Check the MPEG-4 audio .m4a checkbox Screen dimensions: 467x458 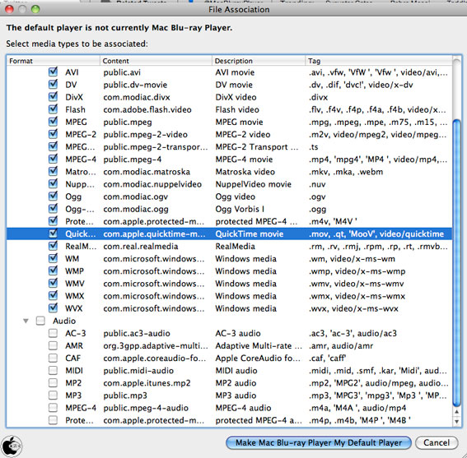(x=53, y=408)
